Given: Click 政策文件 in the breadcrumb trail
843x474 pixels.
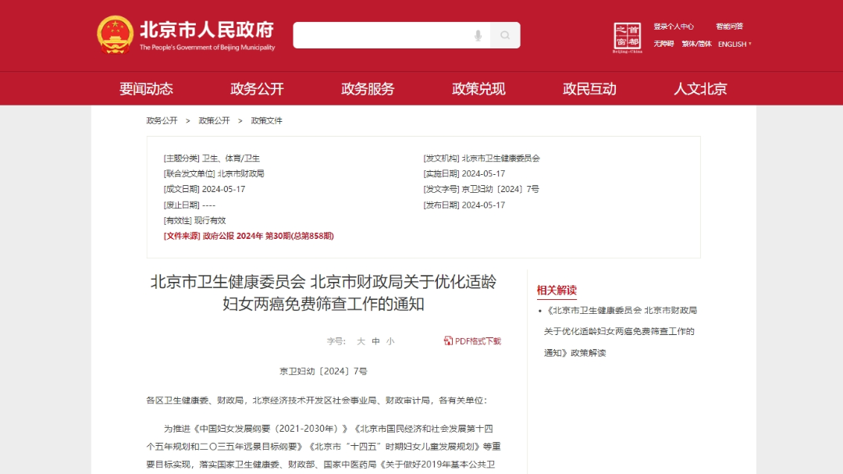Looking at the screenshot, I should pos(267,120).
